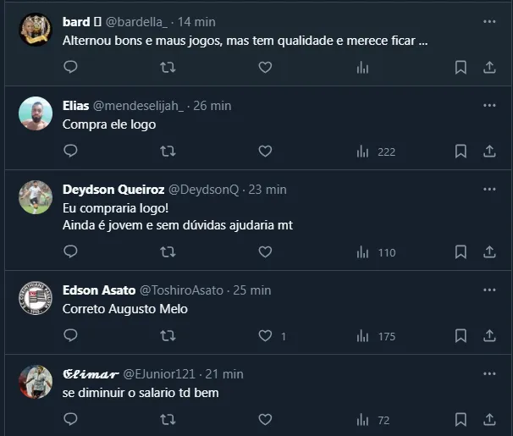Share the bard tweet

[x=489, y=67]
